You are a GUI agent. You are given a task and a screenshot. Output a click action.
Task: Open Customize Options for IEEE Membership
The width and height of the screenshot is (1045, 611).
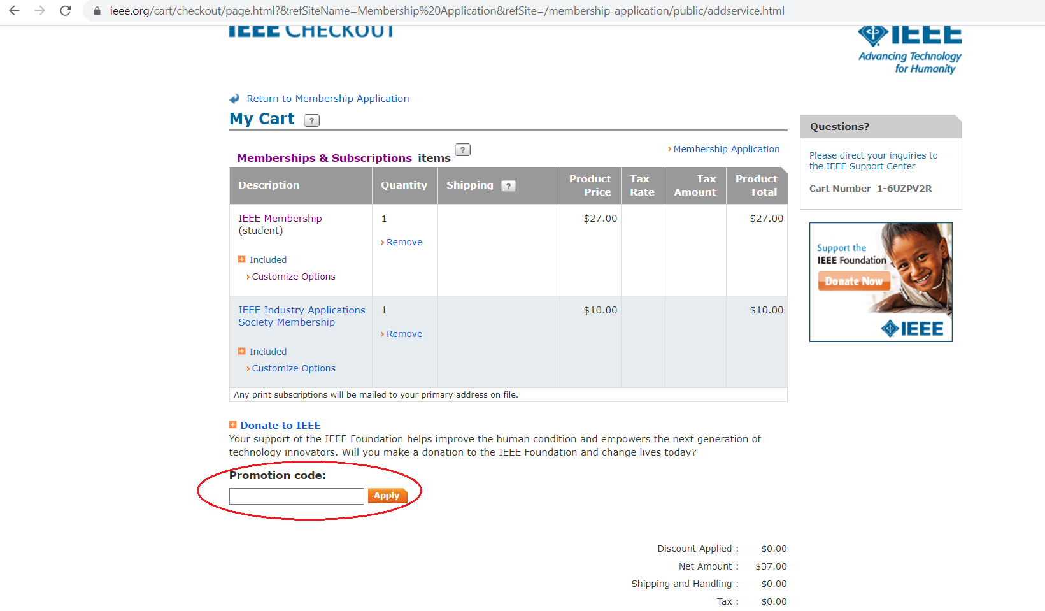[294, 277]
